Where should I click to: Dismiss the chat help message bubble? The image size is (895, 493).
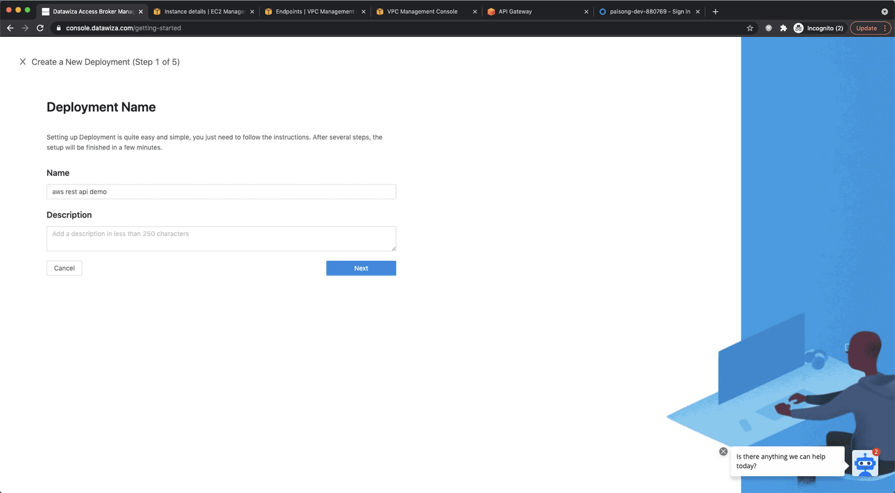pyautogui.click(x=723, y=451)
